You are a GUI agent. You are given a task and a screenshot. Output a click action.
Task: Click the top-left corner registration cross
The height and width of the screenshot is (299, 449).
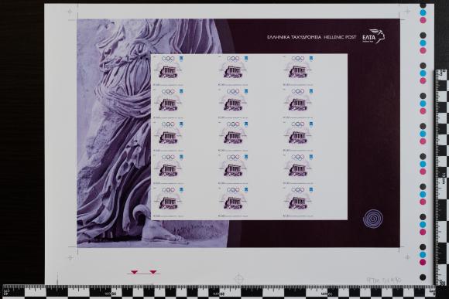[x=70, y=12]
